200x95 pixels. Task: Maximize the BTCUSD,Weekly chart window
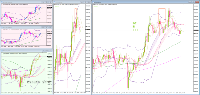point(47,27)
